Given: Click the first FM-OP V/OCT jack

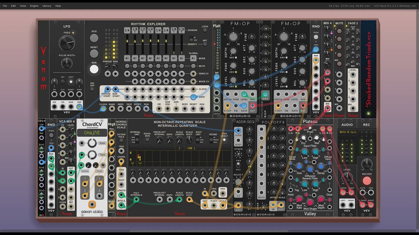Looking at the screenshot, I should [x=228, y=106].
